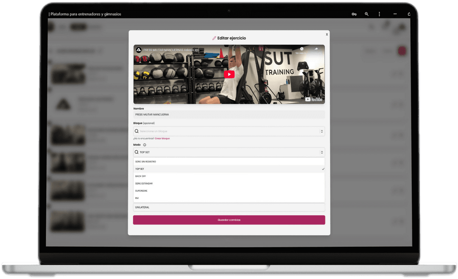This screenshot has height=279, width=458.
Task: Collapse the Modo dropdown arrows
Action: tap(321, 152)
